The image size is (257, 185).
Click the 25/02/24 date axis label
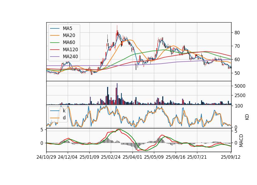[x=111, y=157]
